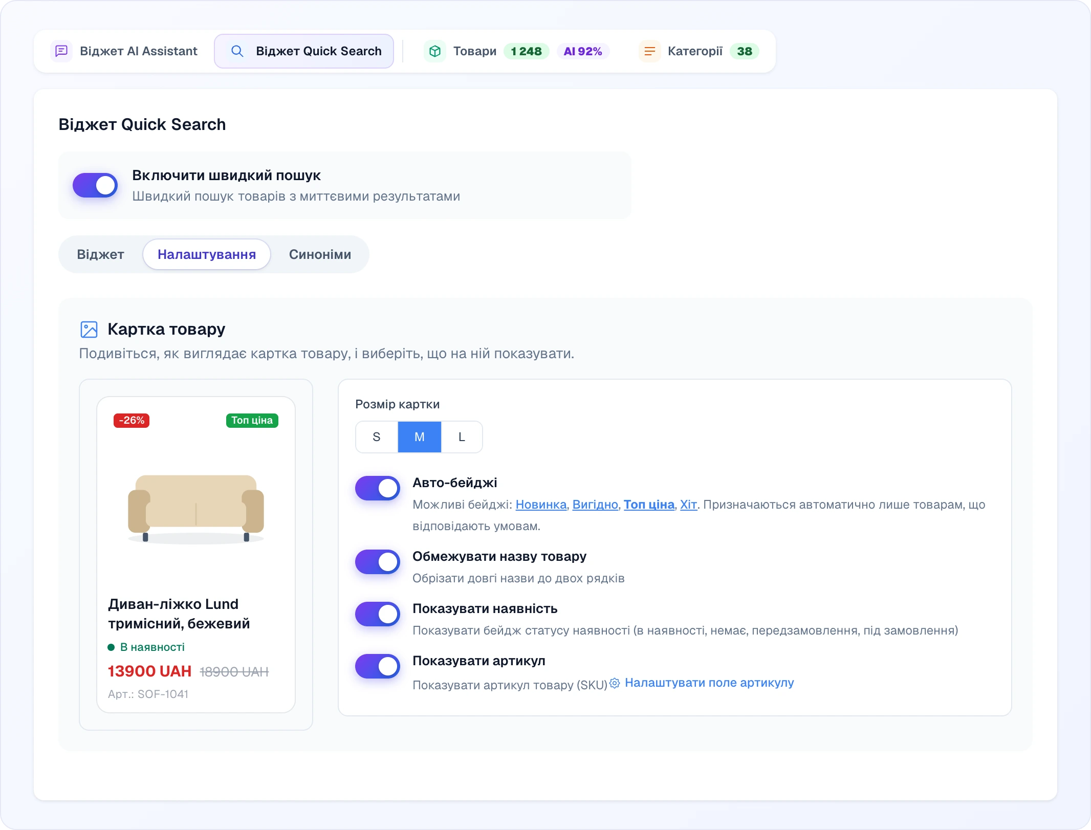This screenshot has width=1091, height=830.
Task: Switch off Показувати артикул toggle
Action: [378, 666]
